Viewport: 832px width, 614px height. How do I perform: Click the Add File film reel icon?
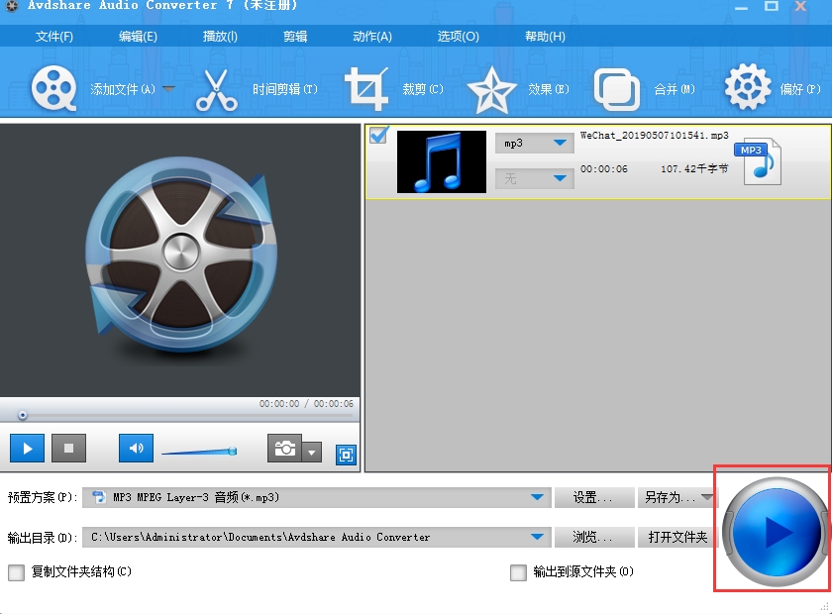[54, 88]
